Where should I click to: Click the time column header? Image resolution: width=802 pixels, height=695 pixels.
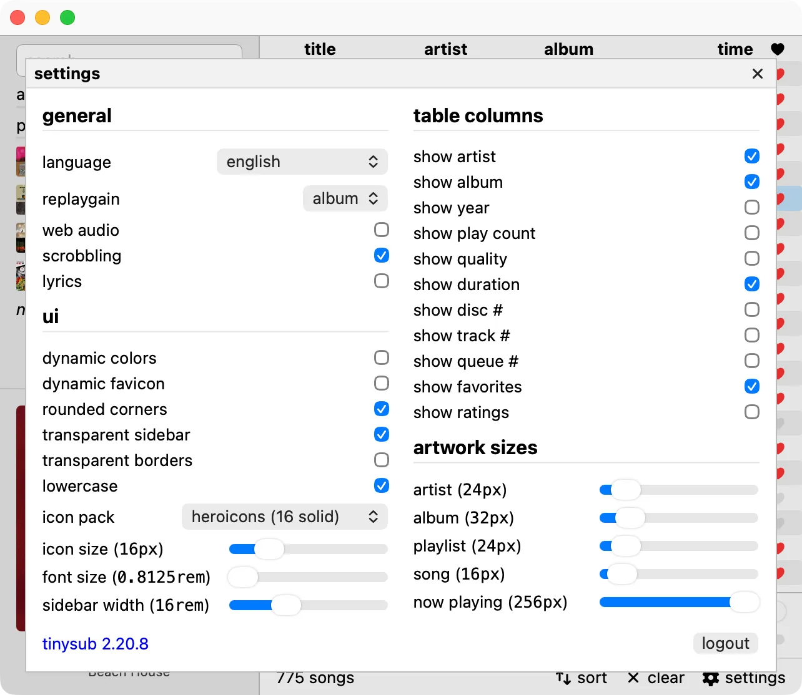pos(735,49)
